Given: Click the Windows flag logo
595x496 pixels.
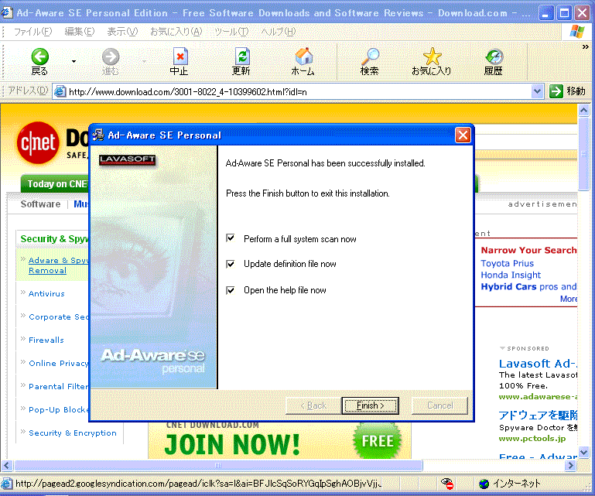Looking at the screenshot, I should click(x=577, y=32).
